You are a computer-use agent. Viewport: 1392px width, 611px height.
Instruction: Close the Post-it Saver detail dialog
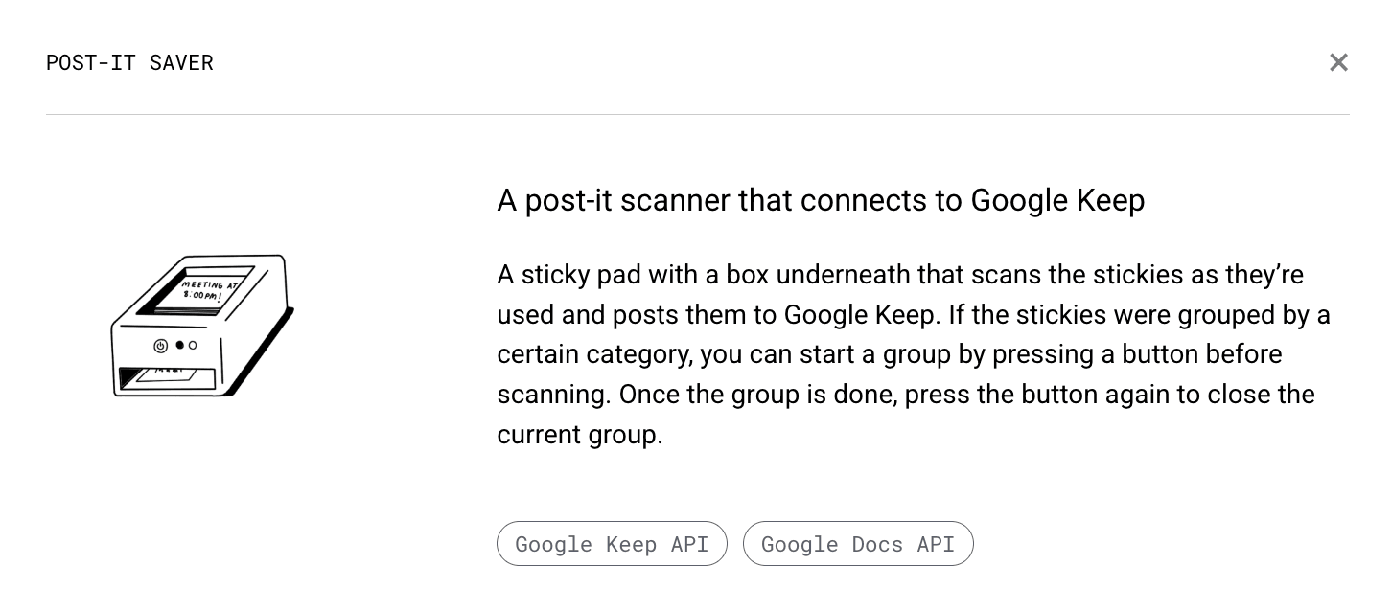(1338, 62)
